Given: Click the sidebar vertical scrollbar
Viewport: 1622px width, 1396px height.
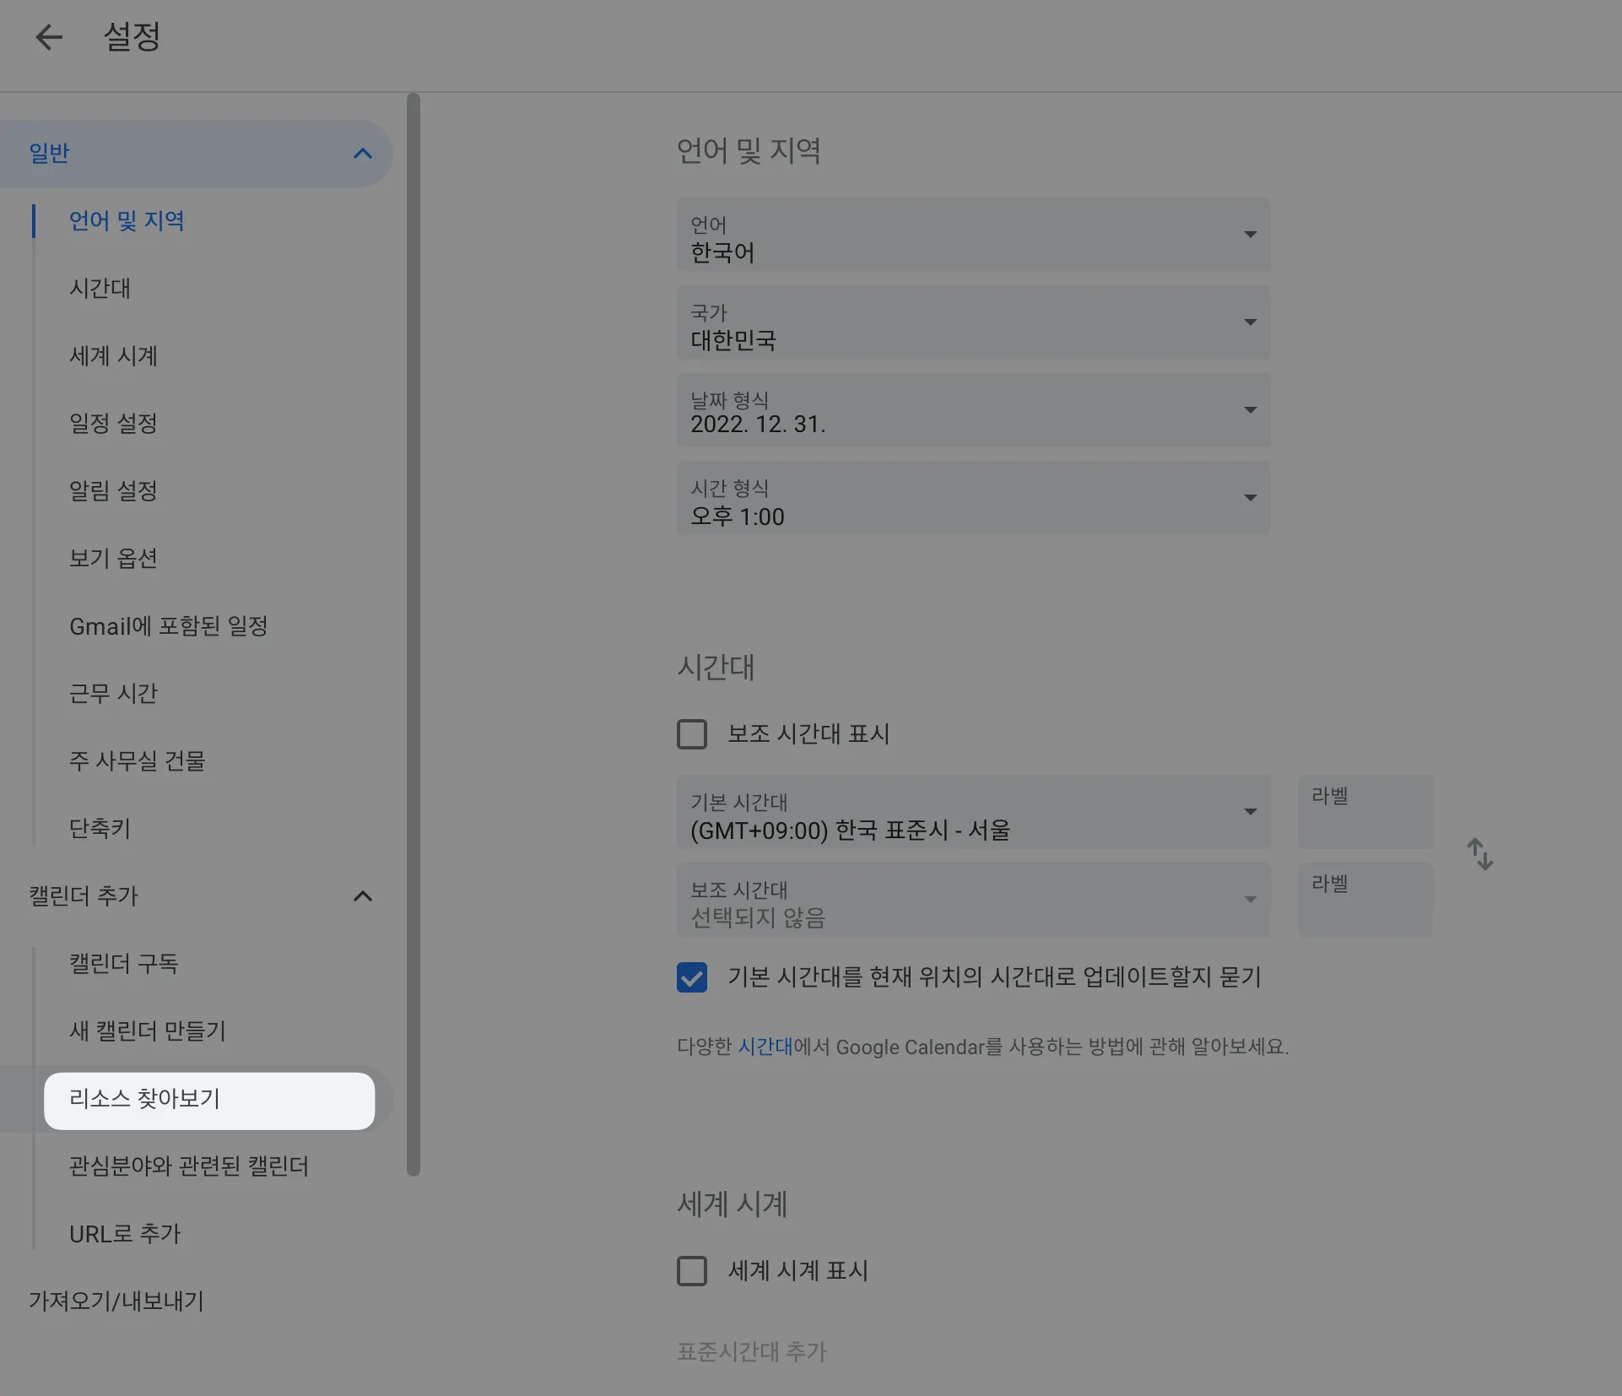Looking at the screenshot, I should click(413, 633).
